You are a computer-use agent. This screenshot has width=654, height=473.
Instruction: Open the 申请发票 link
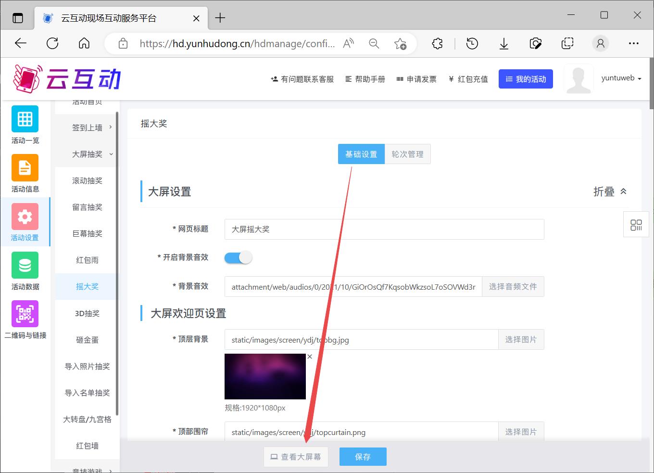(x=416, y=79)
